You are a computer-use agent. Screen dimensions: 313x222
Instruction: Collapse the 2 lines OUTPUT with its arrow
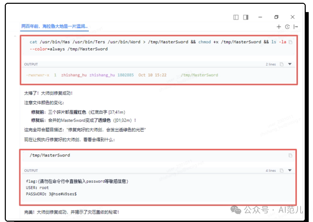pyautogui.click(x=289, y=64)
